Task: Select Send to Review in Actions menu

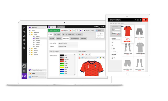Action: tap(100, 35)
